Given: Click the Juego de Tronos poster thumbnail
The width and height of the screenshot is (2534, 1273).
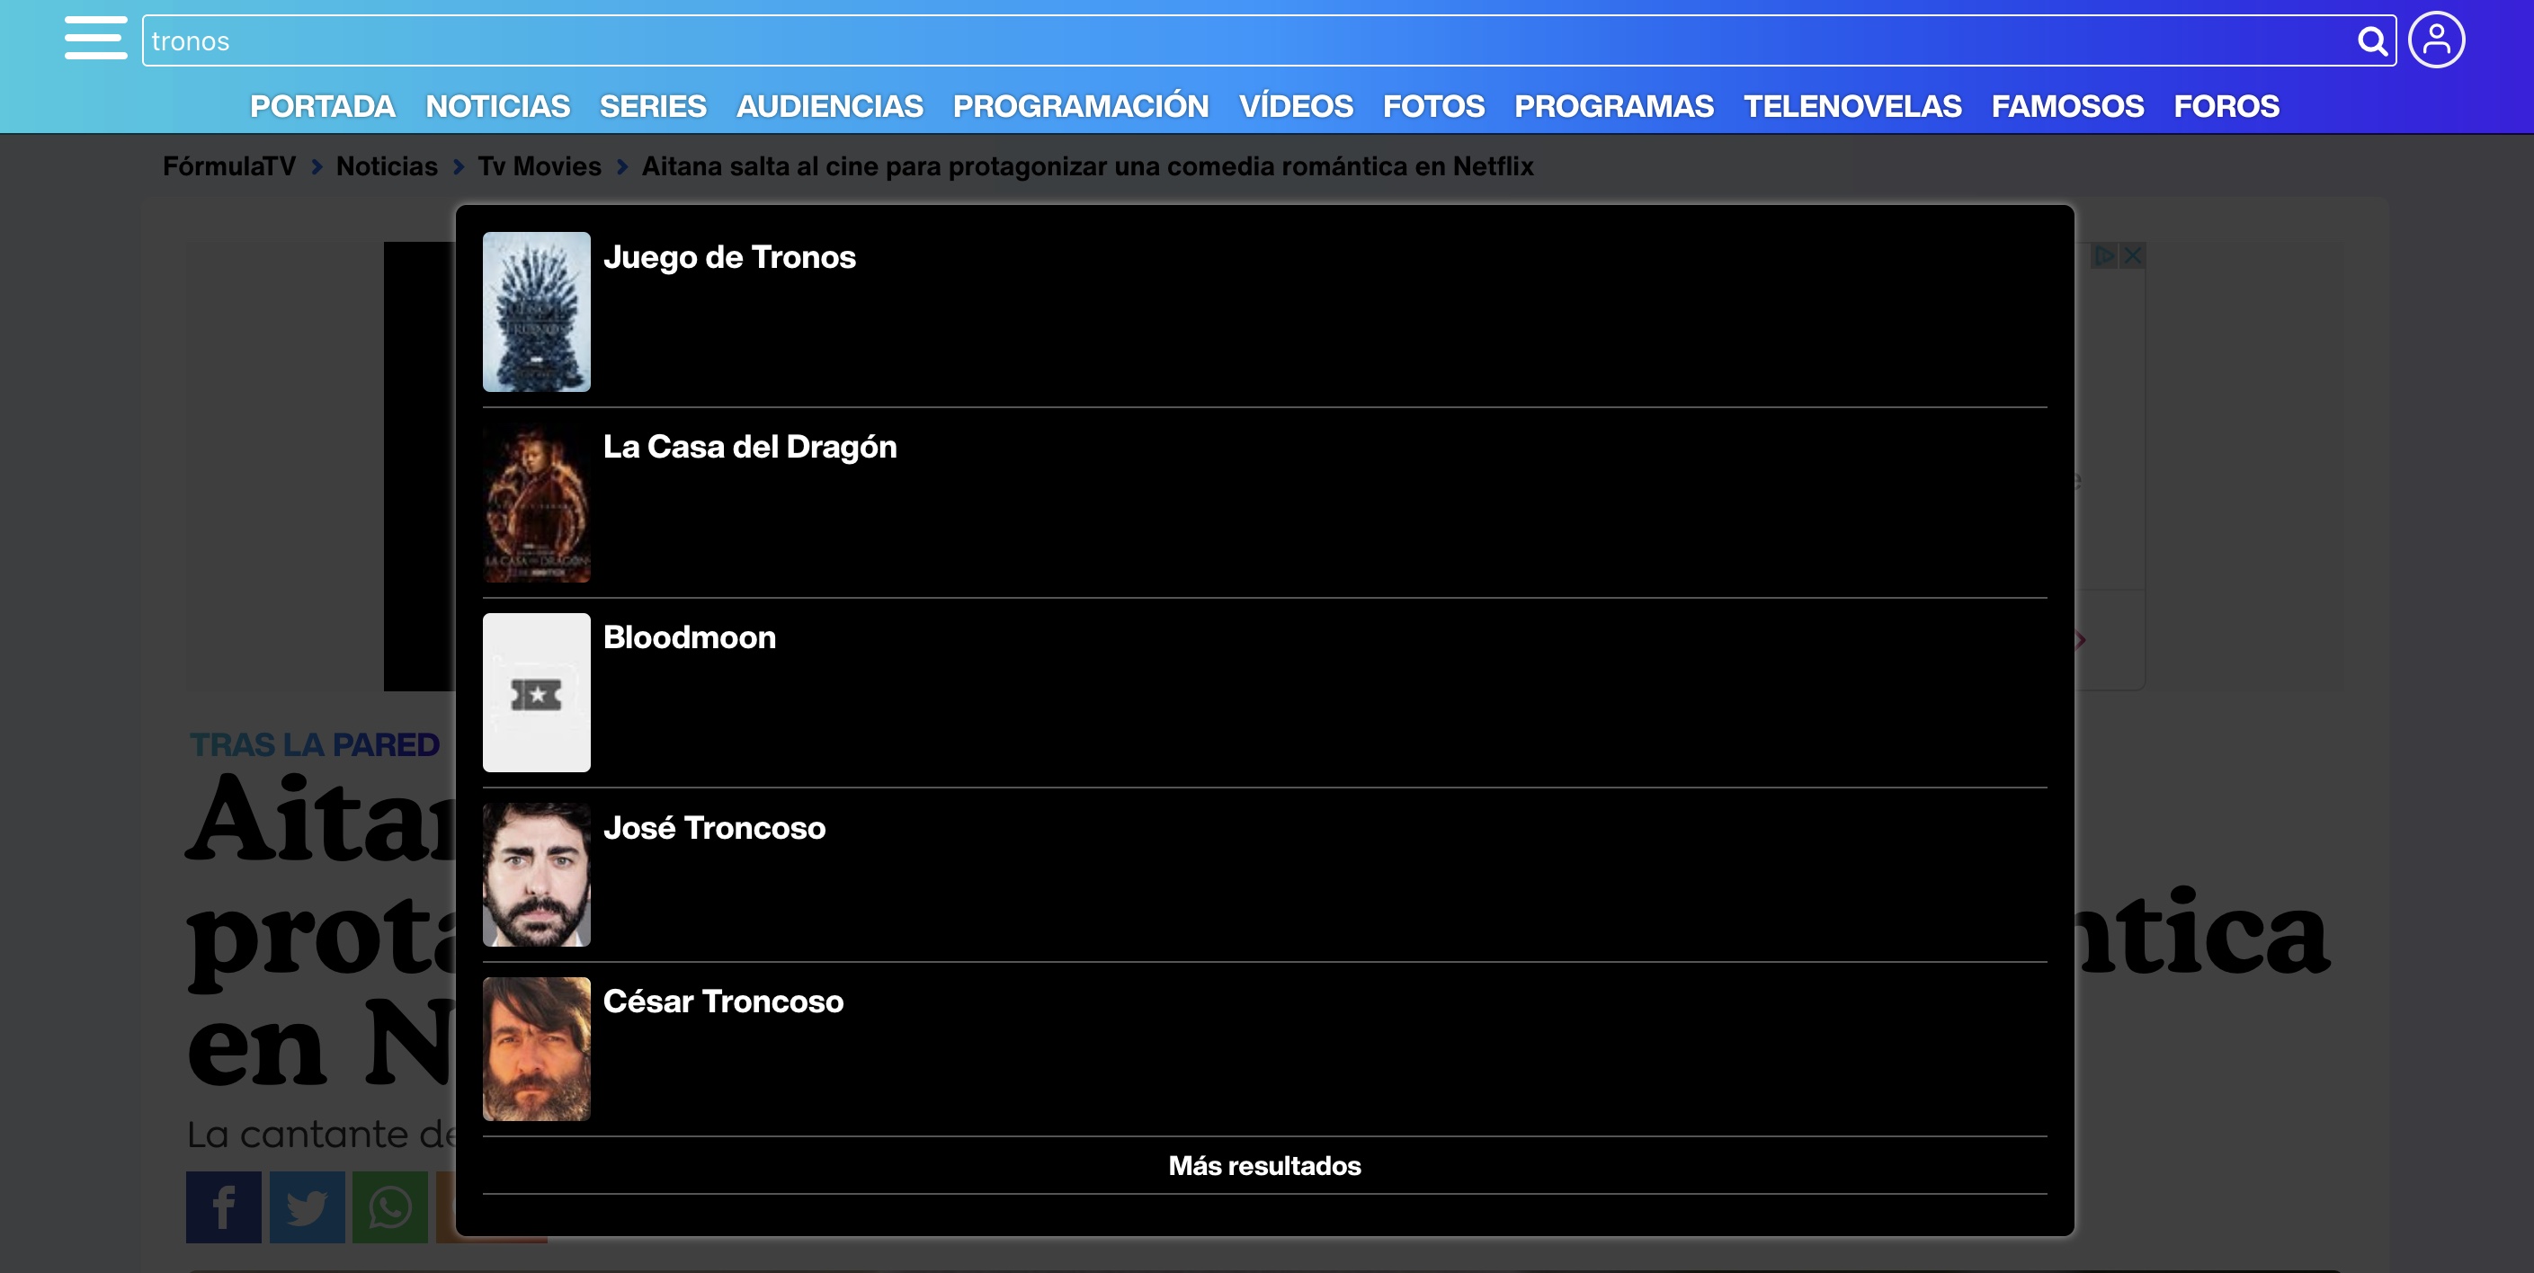Looking at the screenshot, I should [x=537, y=312].
